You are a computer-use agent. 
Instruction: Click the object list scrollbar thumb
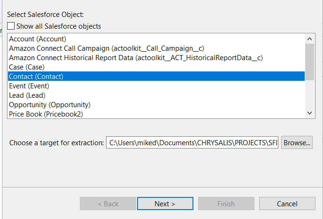(309, 62)
